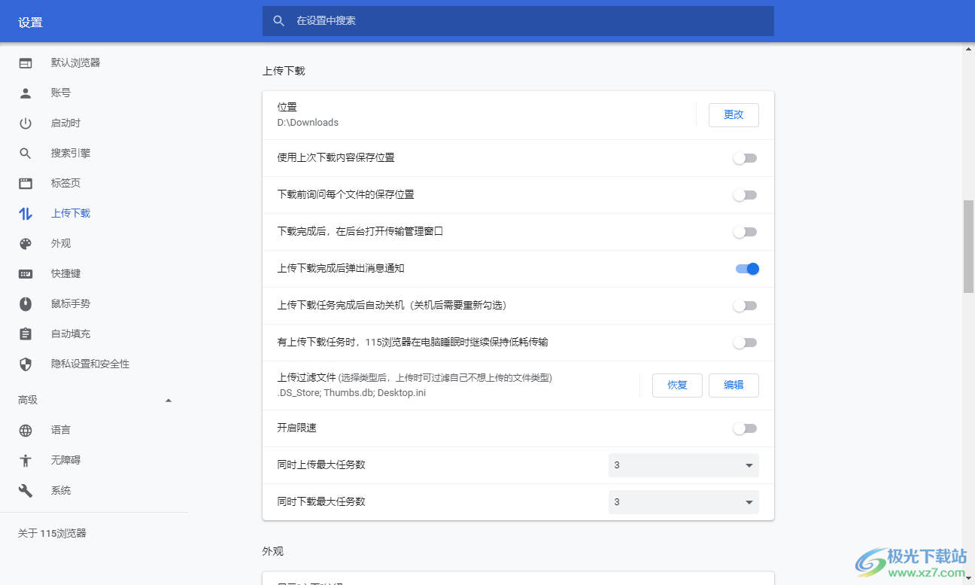Open 语言 settings
The height and width of the screenshot is (585, 975).
[61, 430]
